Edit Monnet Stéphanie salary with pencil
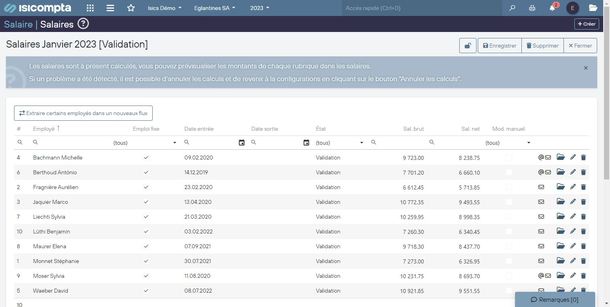610x307 pixels. click(573, 261)
